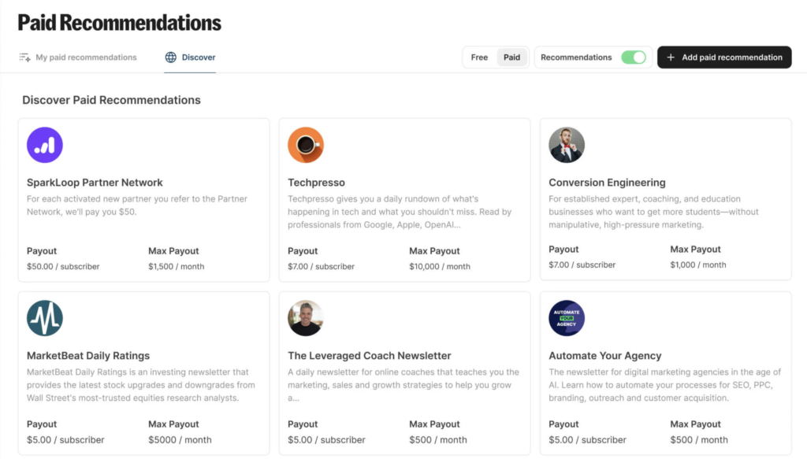Click the Automate Your Agency logo
This screenshot has height=459, width=807.
[x=567, y=318]
